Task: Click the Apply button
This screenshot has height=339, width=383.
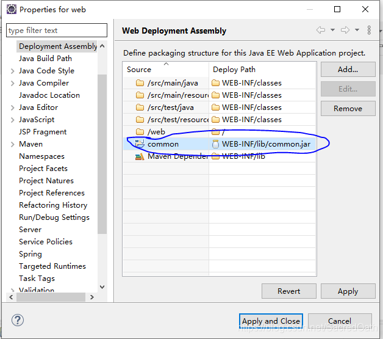Action: tap(348, 291)
